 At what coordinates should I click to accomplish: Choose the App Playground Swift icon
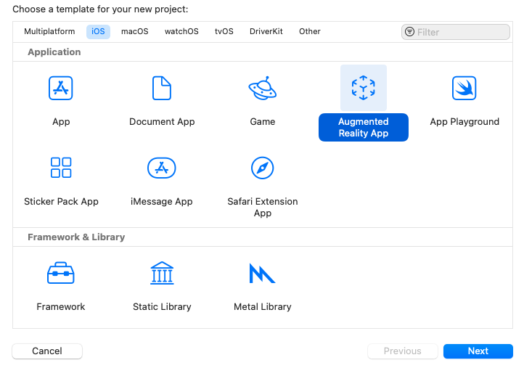[464, 88]
